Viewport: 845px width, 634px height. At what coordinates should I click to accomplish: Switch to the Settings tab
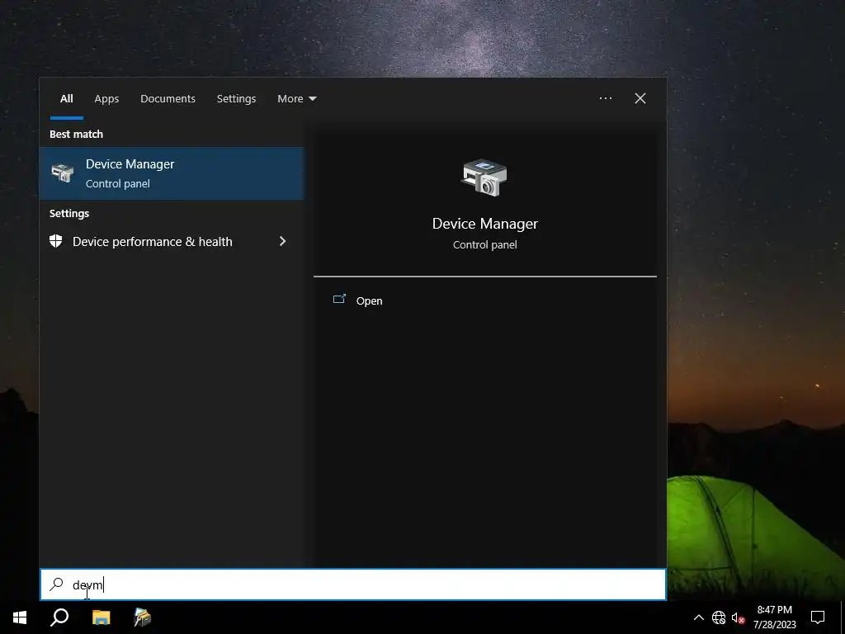(x=236, y=99)
